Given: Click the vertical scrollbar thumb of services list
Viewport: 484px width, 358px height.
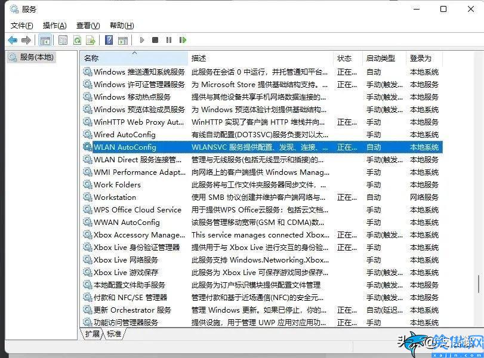Looking at the screenshot, I should pos(479,284).
